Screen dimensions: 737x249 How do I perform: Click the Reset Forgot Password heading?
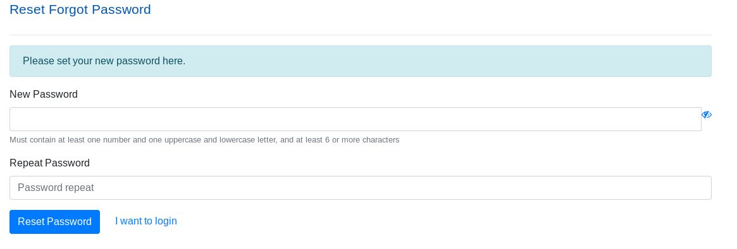(x=80, y=9)
